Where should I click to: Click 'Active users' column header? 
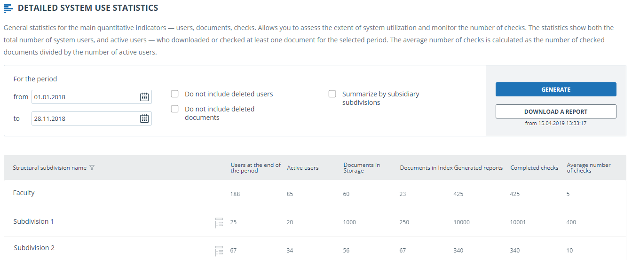tap(302, 168)
